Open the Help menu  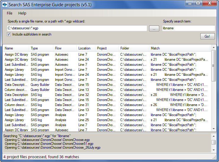[22, 13]
